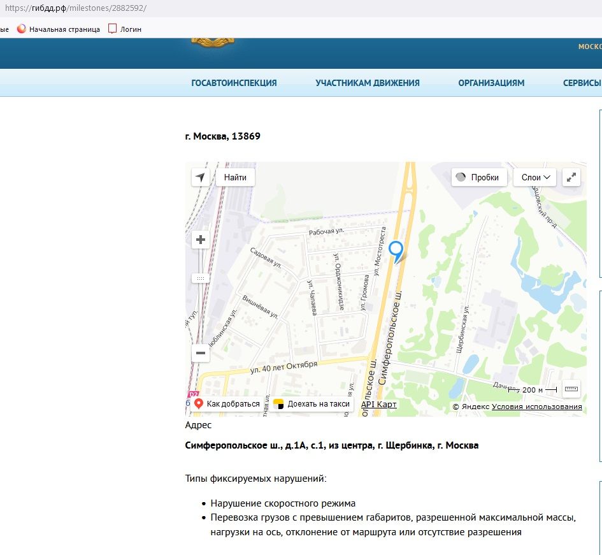Activate the map ruler measuring tool
This screenshot has width=602, height=555.
tap(571, 389)
